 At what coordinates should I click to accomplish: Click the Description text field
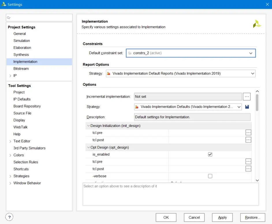[x=192, y=117]
